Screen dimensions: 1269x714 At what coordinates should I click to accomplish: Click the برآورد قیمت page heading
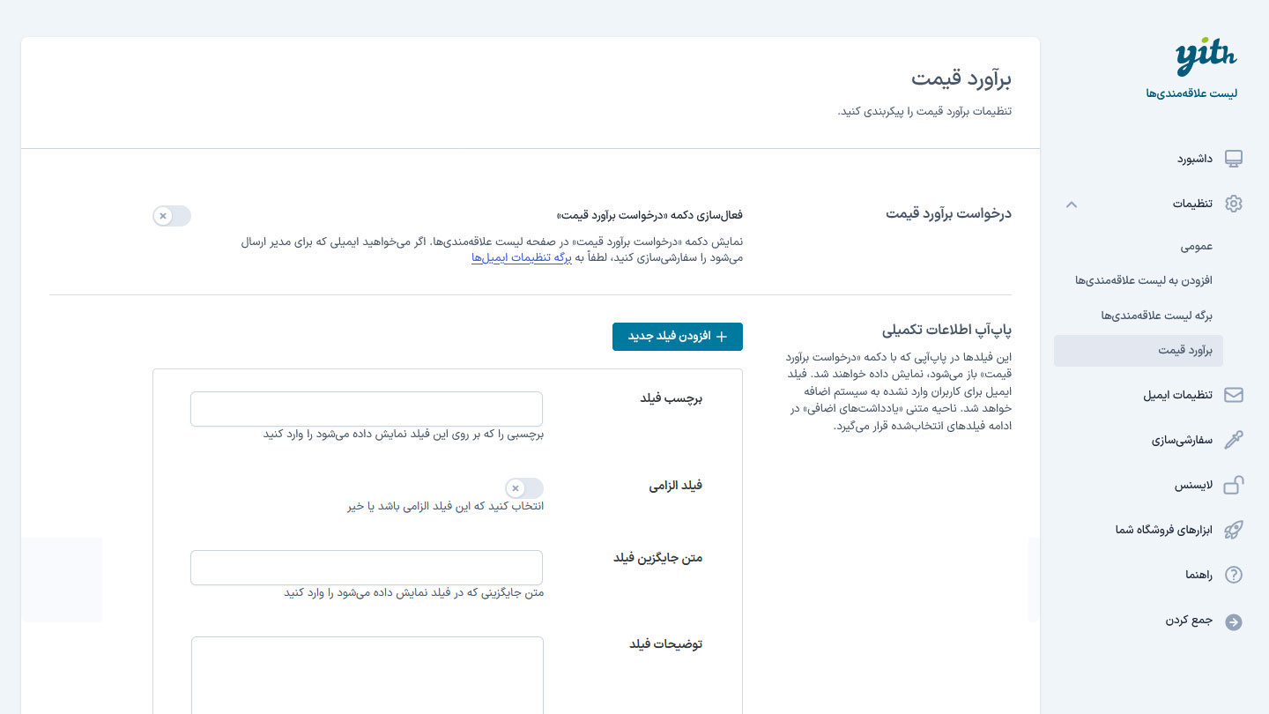pos(961,78)
